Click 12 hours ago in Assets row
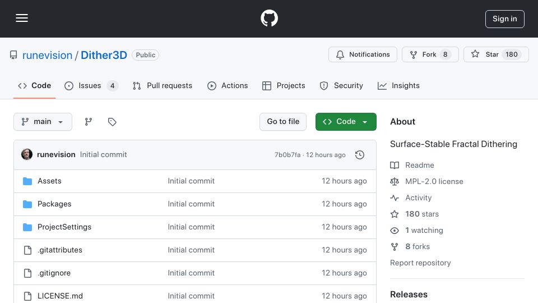 click(x=344, y=181)
